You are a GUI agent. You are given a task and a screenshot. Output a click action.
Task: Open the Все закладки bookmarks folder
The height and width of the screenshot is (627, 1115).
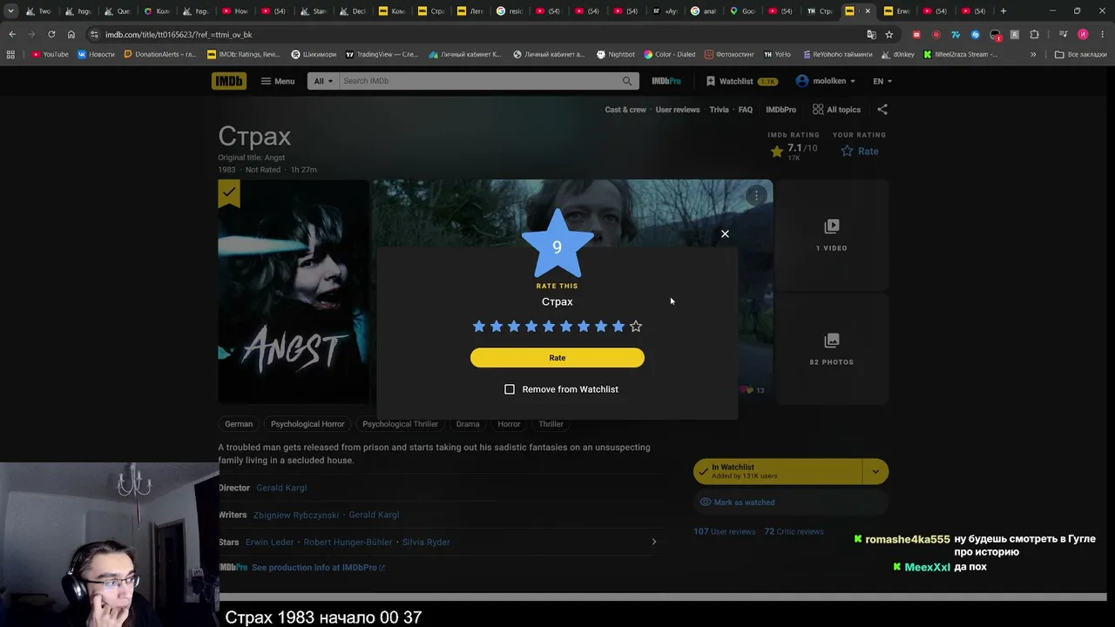pyautogui.click(x=1080, y=54)
